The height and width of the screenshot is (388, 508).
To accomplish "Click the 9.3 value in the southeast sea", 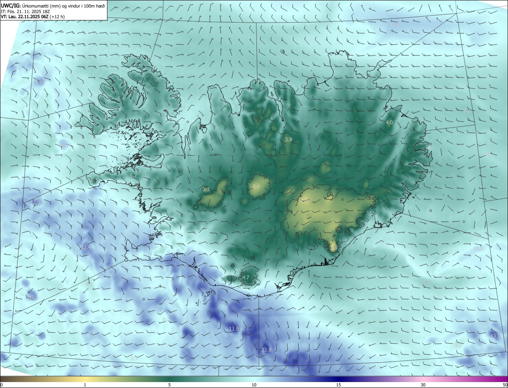I will (458, 346).
